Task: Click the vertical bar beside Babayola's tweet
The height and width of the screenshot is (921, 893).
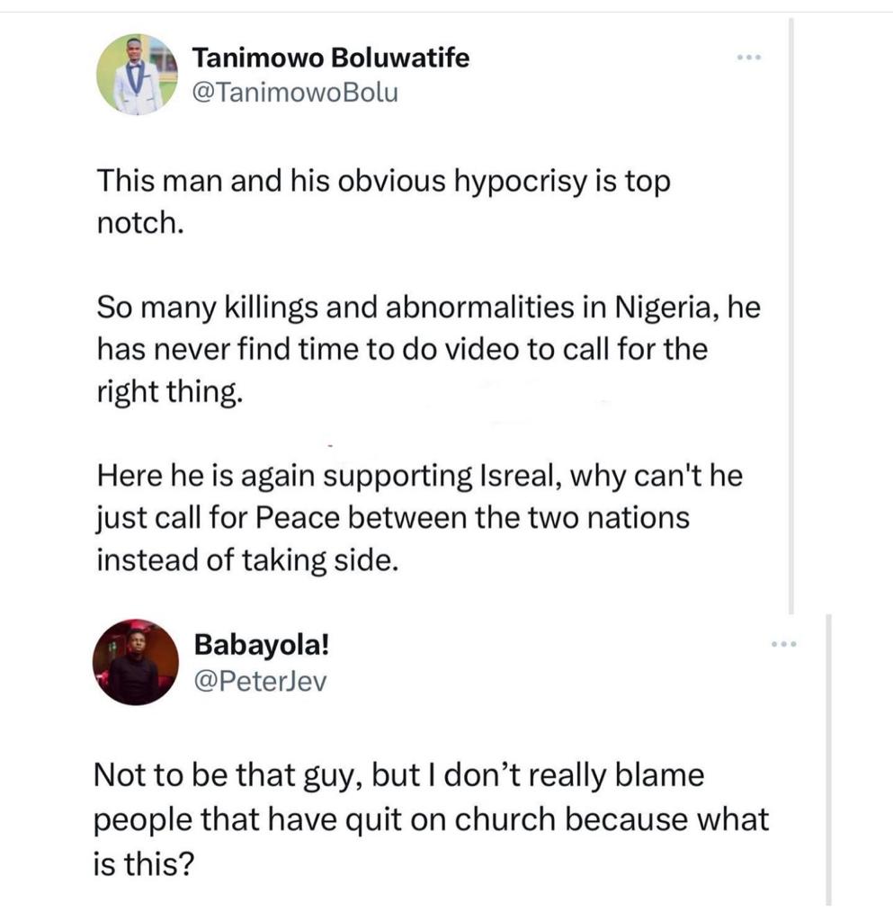Action: click(827, 760)
